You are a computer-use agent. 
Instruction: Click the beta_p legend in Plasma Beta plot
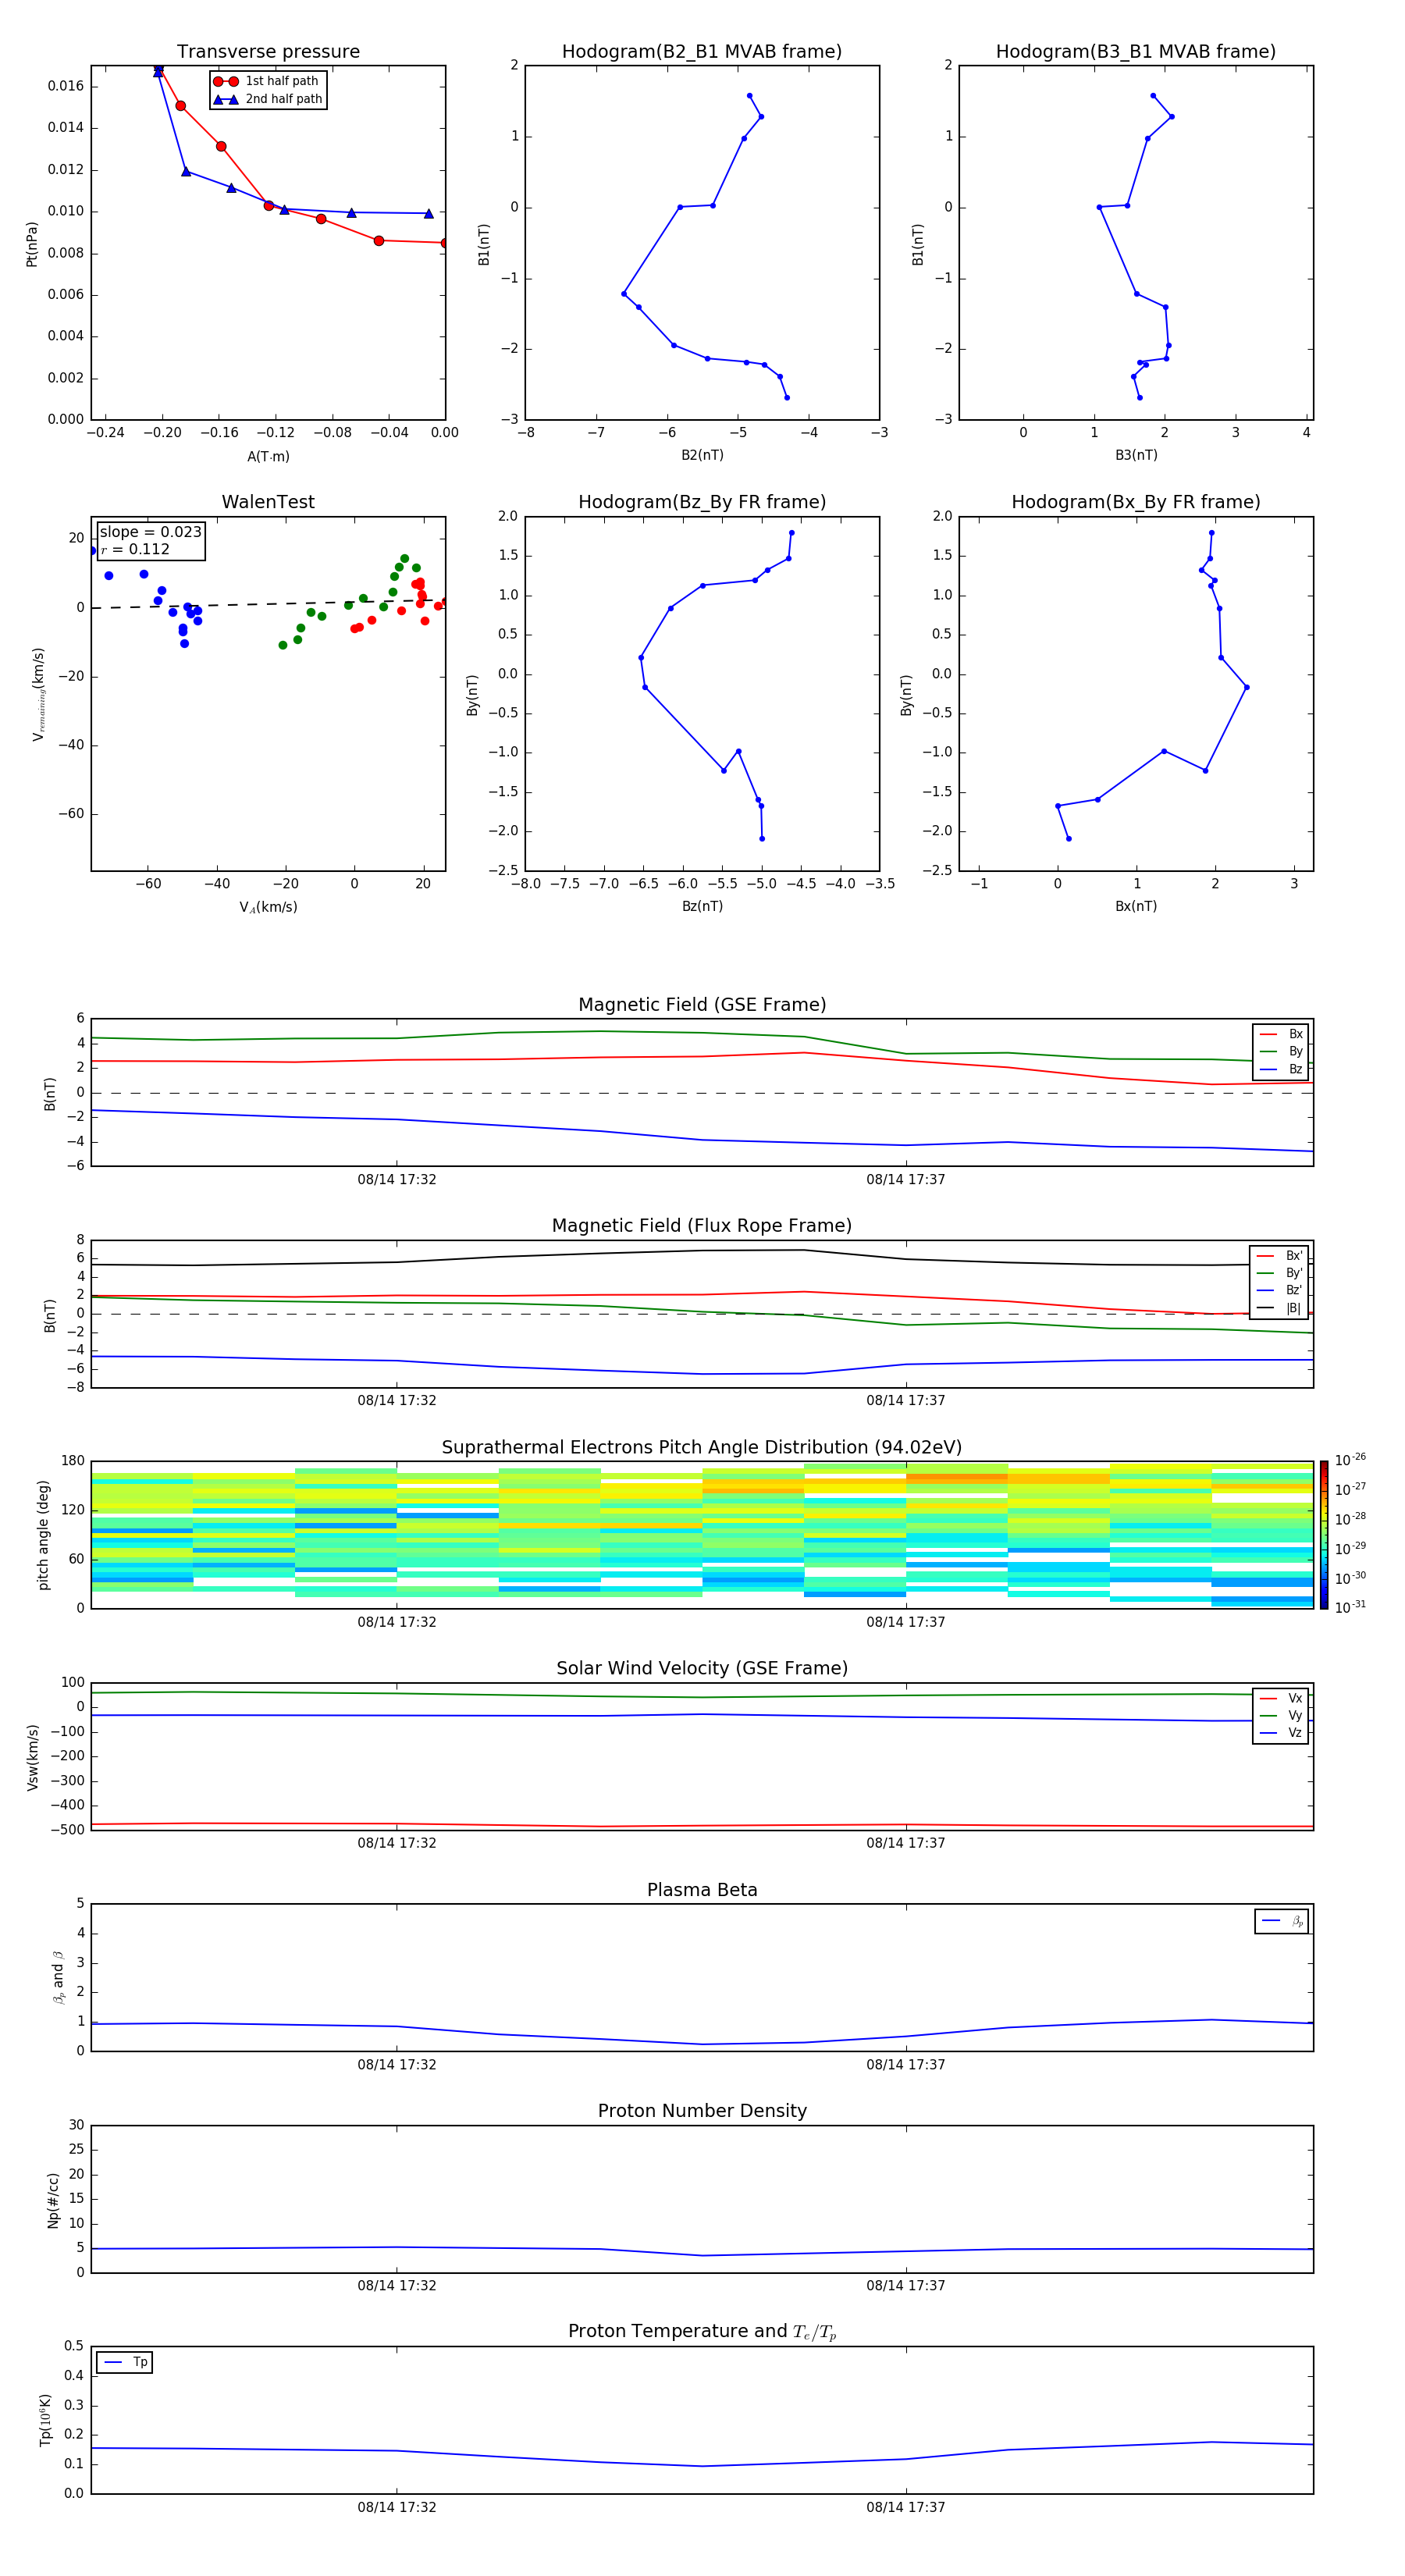(1282, 1921)
